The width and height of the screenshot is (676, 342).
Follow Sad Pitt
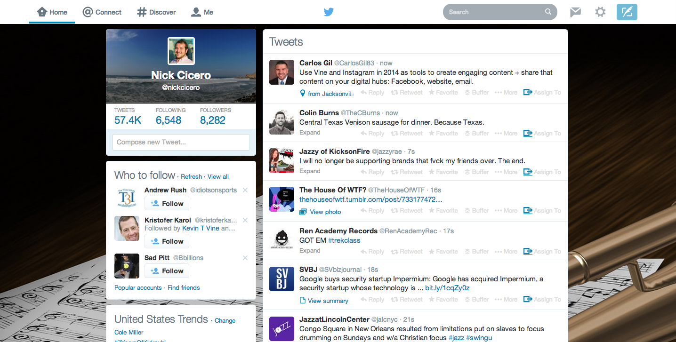(x=167, y=271)
